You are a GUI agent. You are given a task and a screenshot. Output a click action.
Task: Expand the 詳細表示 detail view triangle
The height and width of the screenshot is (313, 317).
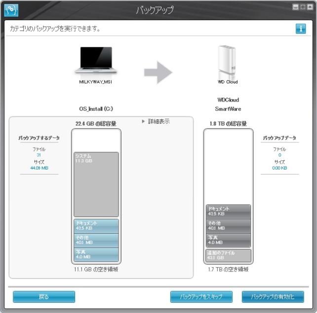(143, 121)
